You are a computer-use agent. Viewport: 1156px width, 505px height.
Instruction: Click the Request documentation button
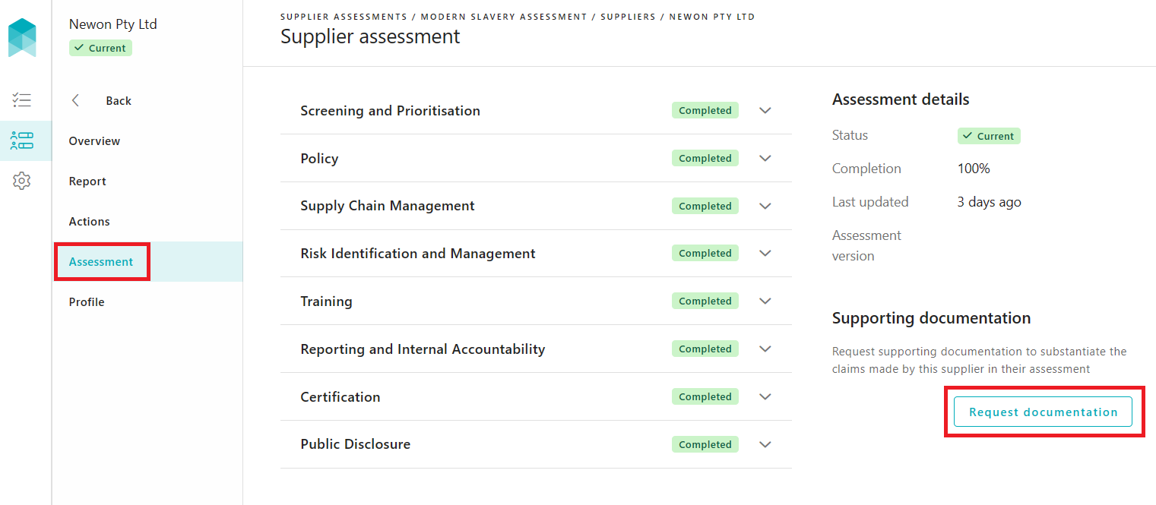coord(1043,412)
